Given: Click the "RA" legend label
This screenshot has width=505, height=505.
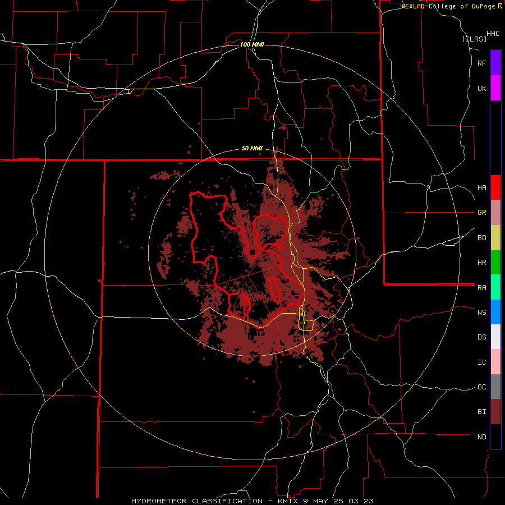Looking at the screenshot, I should coord(481,288).
